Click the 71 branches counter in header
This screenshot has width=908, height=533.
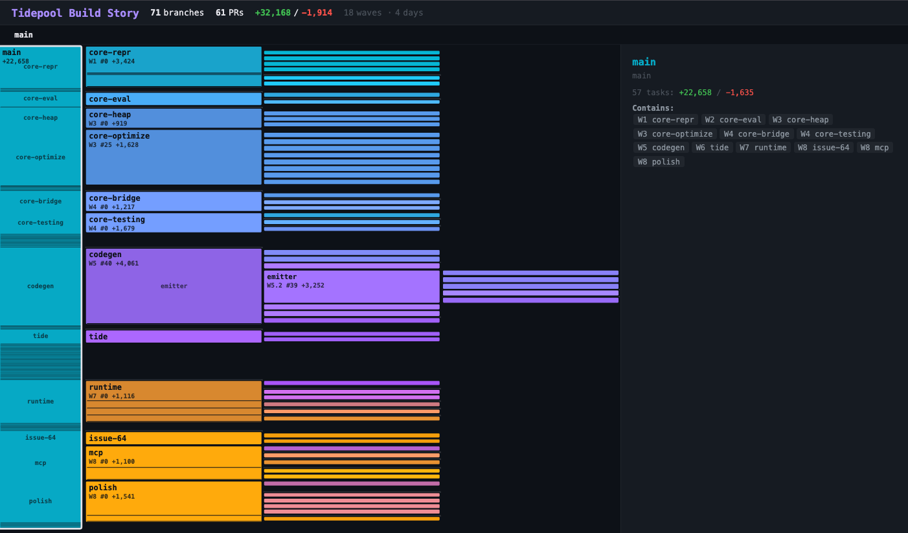(x=177, y=12)
